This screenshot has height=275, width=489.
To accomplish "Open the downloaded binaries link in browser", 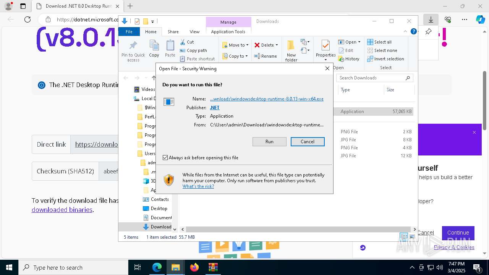I will click(62, 210).
